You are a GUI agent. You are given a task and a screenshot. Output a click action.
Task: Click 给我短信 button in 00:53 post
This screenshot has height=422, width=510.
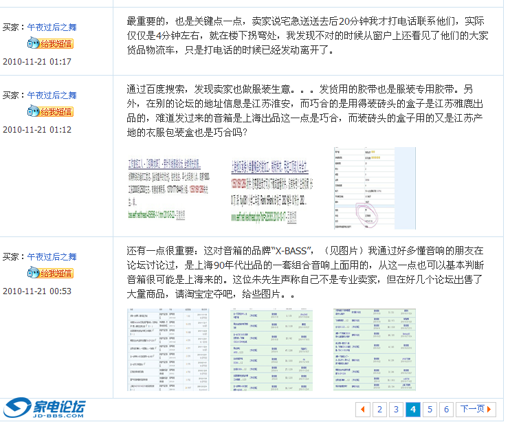point(50,273)
